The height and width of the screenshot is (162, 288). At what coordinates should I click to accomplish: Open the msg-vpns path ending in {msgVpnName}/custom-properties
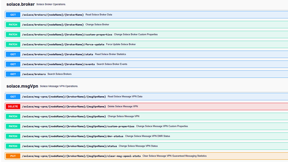pyautogui.click(x=78, y=126)
